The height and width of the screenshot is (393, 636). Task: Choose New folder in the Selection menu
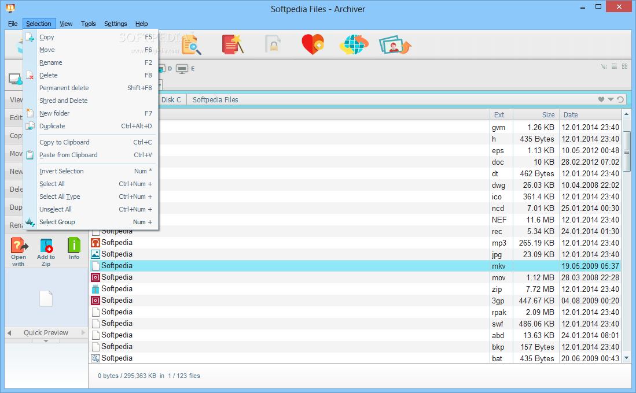(90, 113)
